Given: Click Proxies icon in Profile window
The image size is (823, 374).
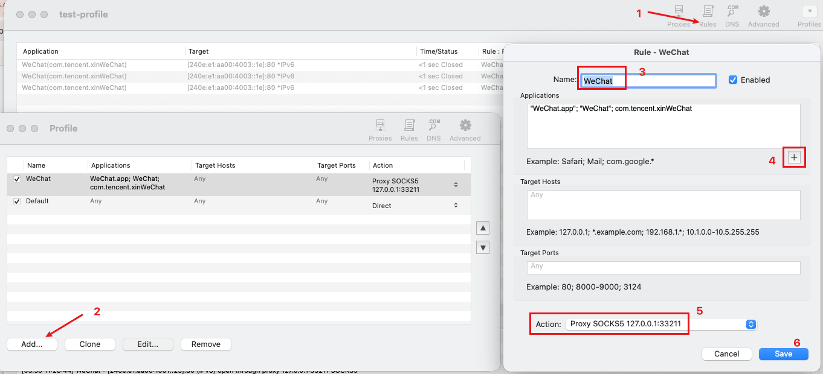Looking at the screenshot, I should tap(380, 130).
